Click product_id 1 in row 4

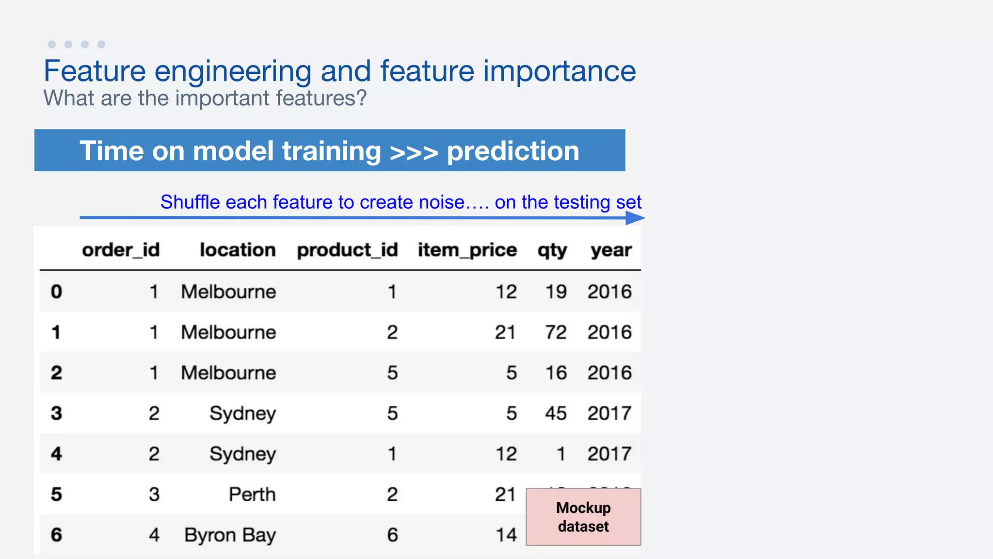click(x=392, y=454)
